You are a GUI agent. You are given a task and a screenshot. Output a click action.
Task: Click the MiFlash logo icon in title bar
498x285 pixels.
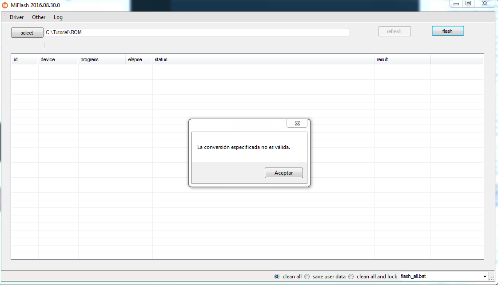5,5
